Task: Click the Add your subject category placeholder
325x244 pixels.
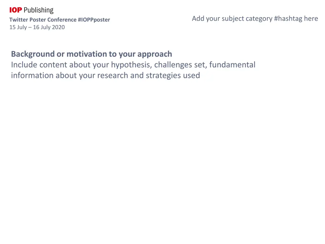Action: [255, 19]
